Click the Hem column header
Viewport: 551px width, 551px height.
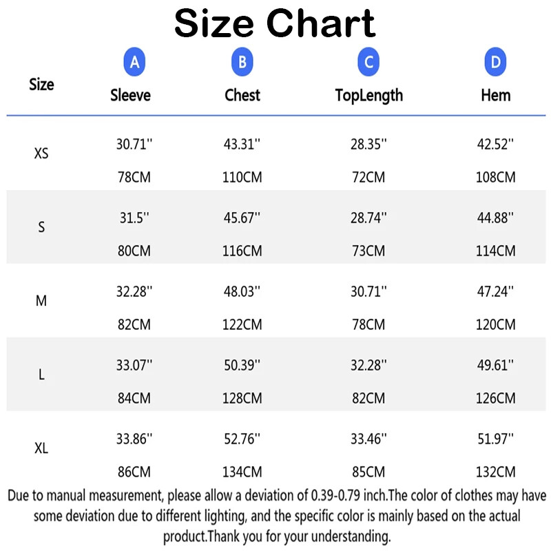click(x=495, y=95)
